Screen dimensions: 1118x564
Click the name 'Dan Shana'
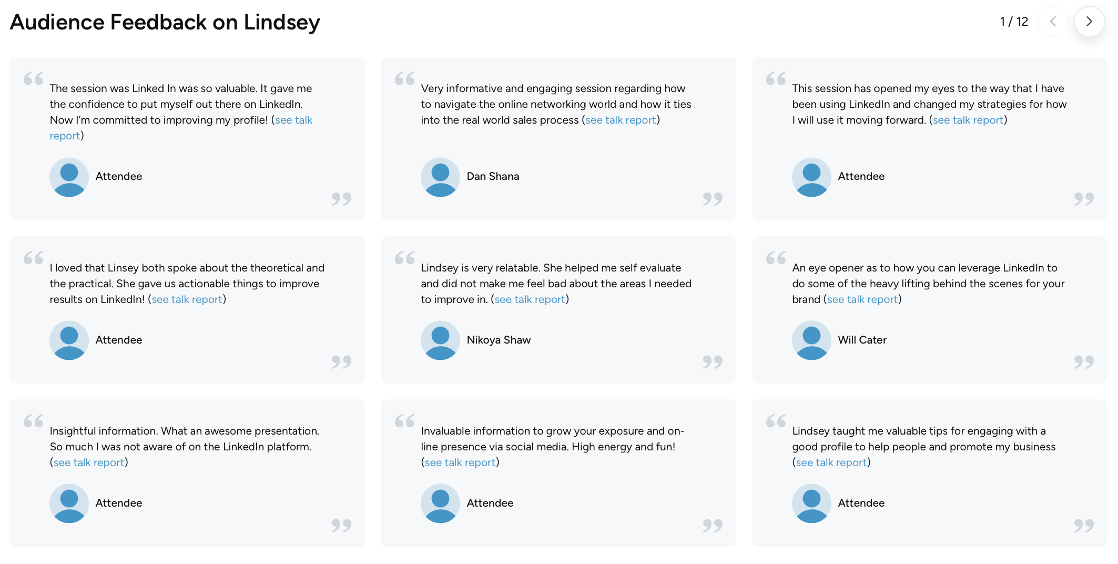pos(493,177)
